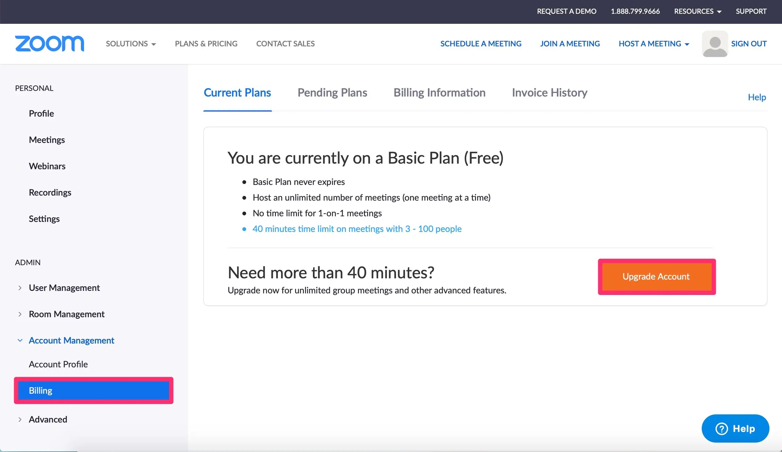
Task: Select Billing in the sidebar
Action: [x=93, y=391]
